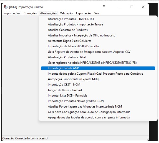This screenshot has width=159, height=143.
Task: Choose Acrescenta Dígito 9 aos Celulares
Action: (x=98, y=41)
